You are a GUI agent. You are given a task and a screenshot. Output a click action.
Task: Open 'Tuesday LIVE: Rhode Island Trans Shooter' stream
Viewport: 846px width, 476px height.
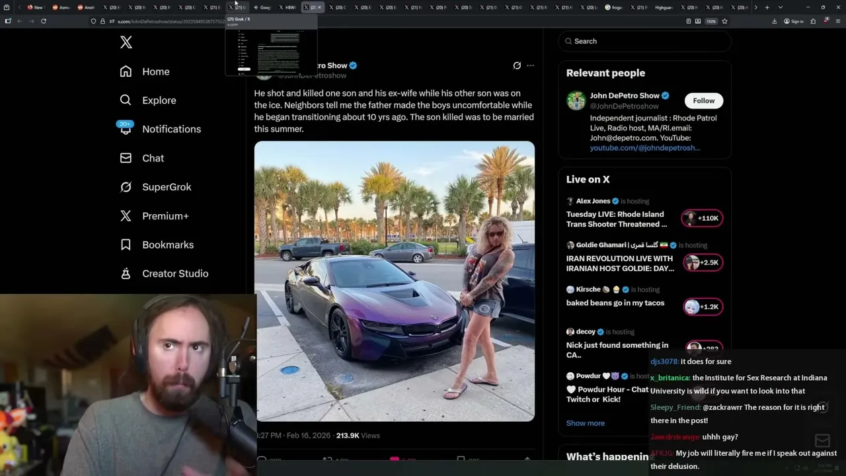point(617,219)
